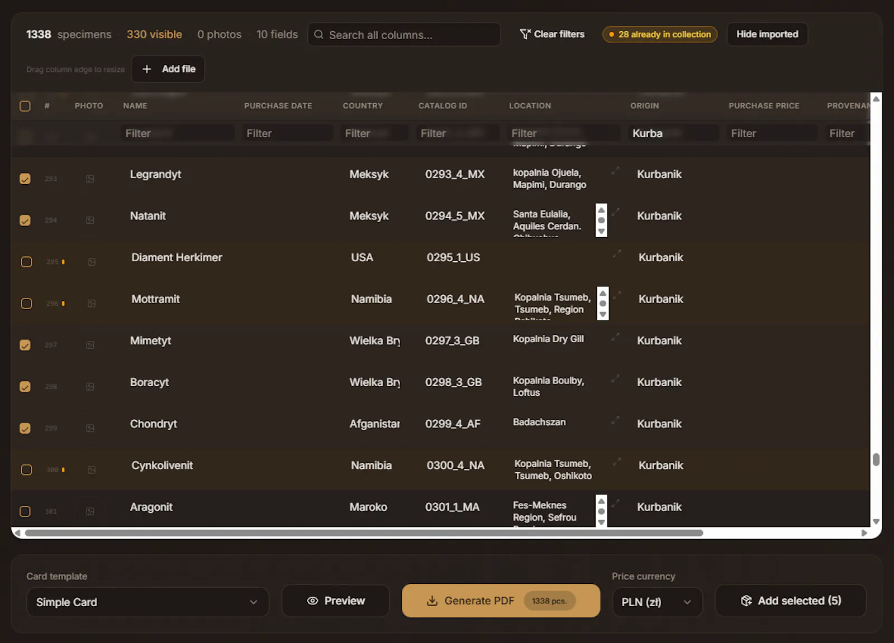Expand the location cell of Boracyt

click(x=615, y=378)
